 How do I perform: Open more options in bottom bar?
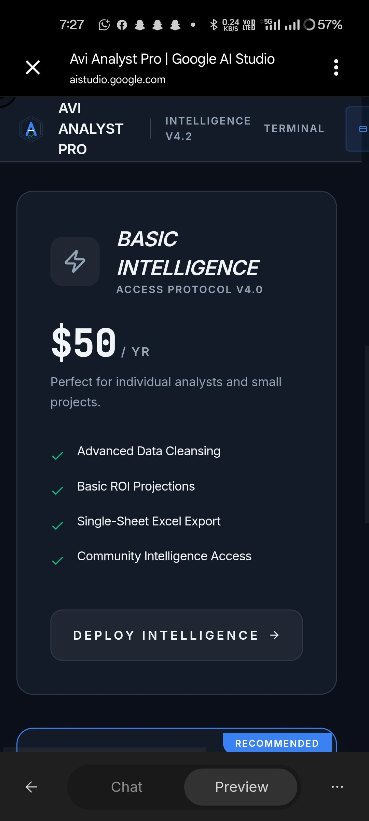pos(337,787)
